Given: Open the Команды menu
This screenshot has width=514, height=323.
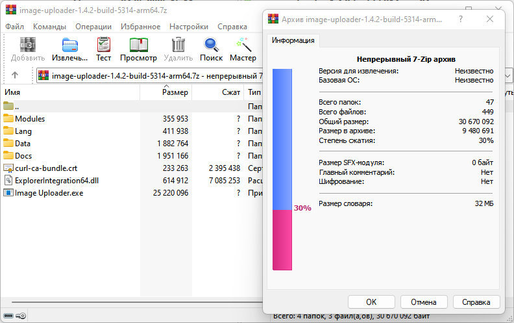Looking at the screenshot, I should (x=49, y=27).
